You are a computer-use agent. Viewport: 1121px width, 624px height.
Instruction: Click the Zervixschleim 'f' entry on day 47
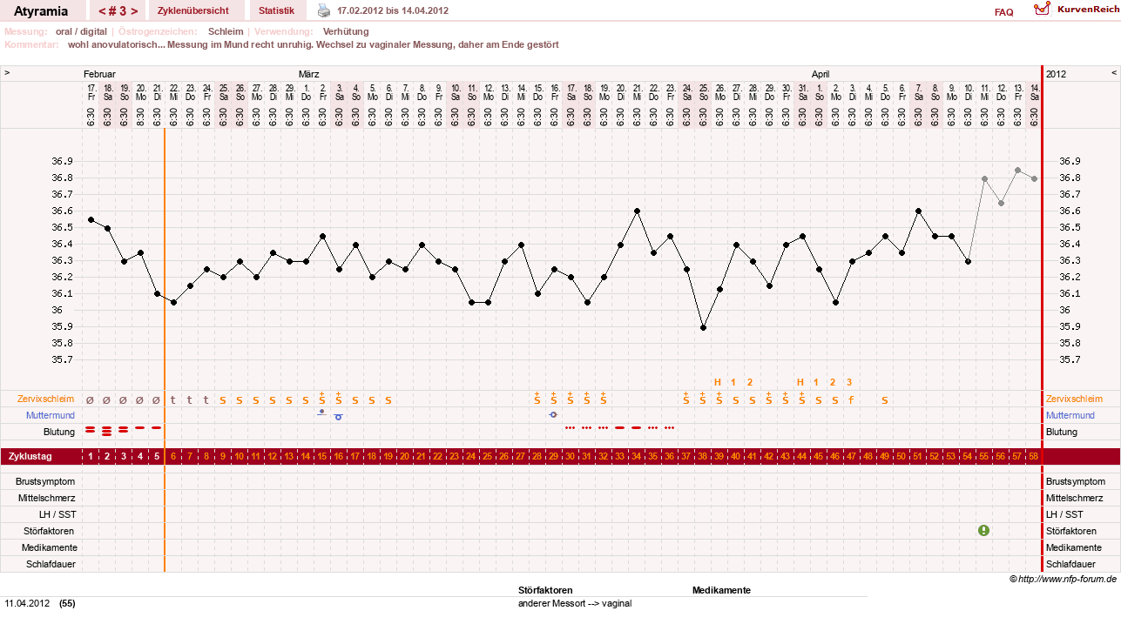coord(851,399)
